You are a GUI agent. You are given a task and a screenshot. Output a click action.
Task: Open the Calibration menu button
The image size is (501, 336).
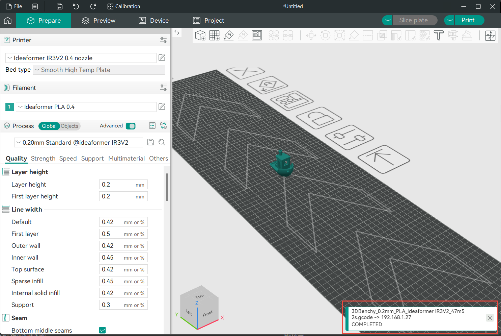(x=123, y=6)
